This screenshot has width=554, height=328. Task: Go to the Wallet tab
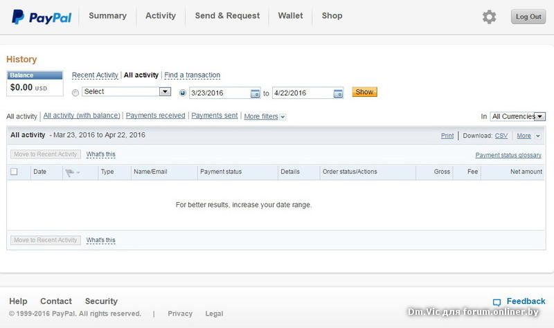coord(290,16)
